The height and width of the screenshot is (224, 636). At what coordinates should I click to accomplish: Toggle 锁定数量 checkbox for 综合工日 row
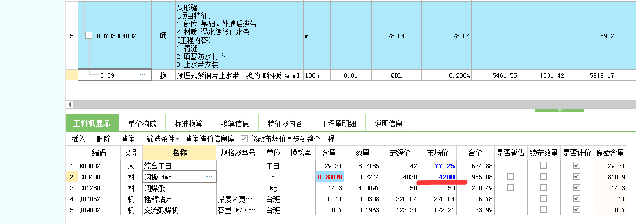(x=544, y=165)
